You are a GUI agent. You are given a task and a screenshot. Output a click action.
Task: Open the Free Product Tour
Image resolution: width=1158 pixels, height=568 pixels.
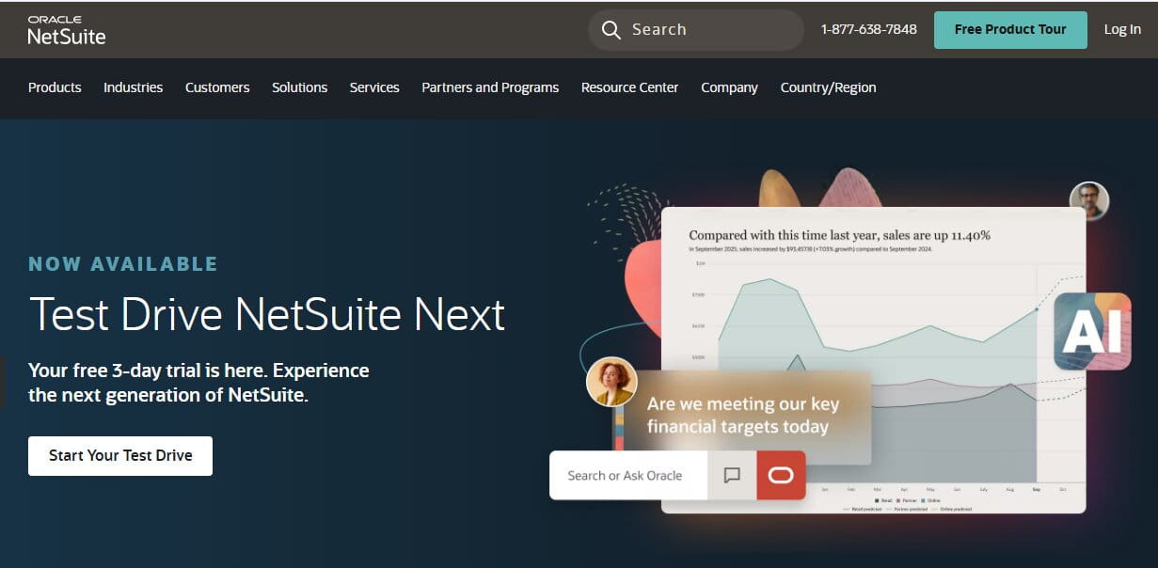pos(1010,30)
